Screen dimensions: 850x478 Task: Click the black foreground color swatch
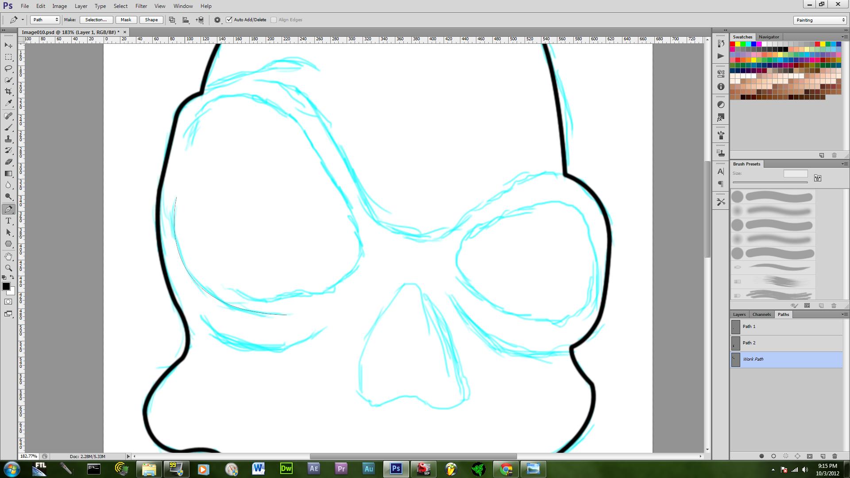click(6, 287)
